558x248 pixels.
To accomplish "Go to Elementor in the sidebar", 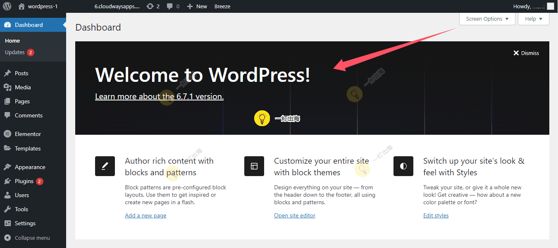I will [28, 134].
